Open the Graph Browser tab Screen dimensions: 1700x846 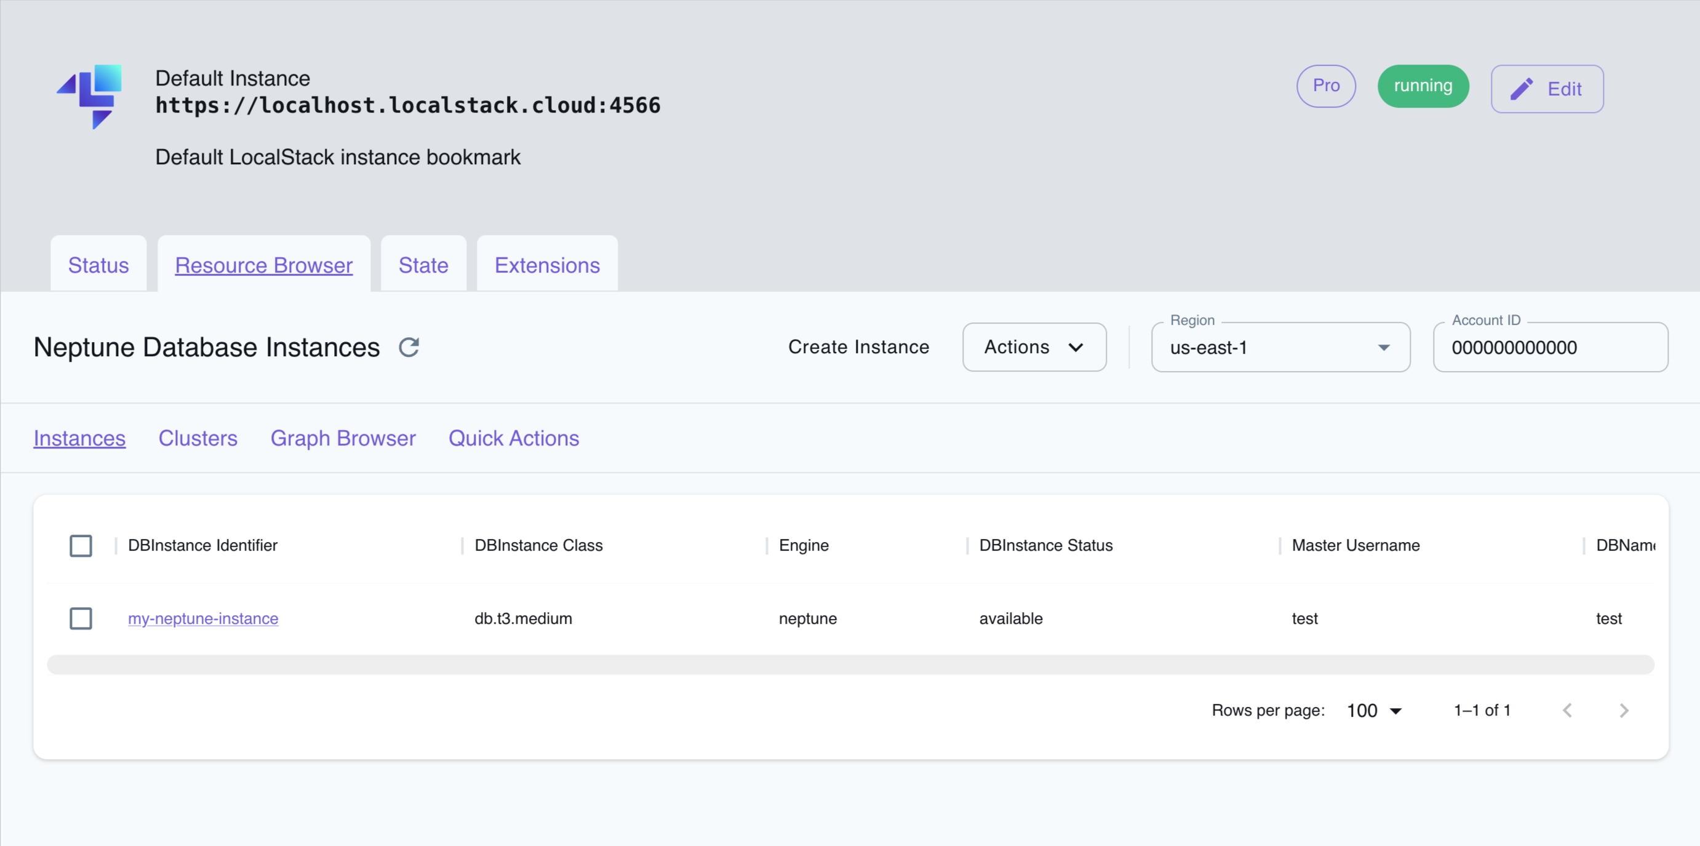click(x=343, y=437)
